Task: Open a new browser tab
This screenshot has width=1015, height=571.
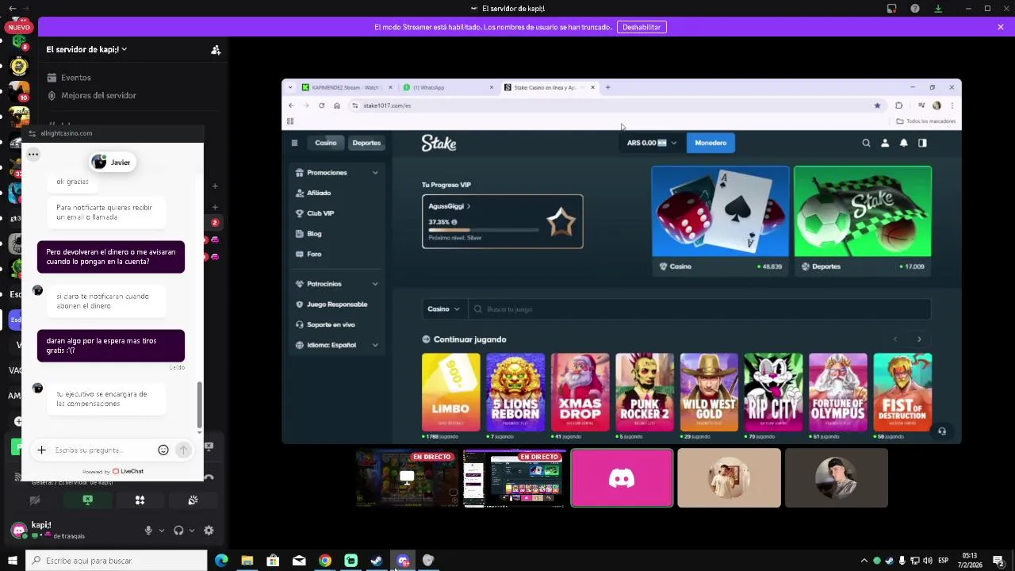Action: pos(607,87)
